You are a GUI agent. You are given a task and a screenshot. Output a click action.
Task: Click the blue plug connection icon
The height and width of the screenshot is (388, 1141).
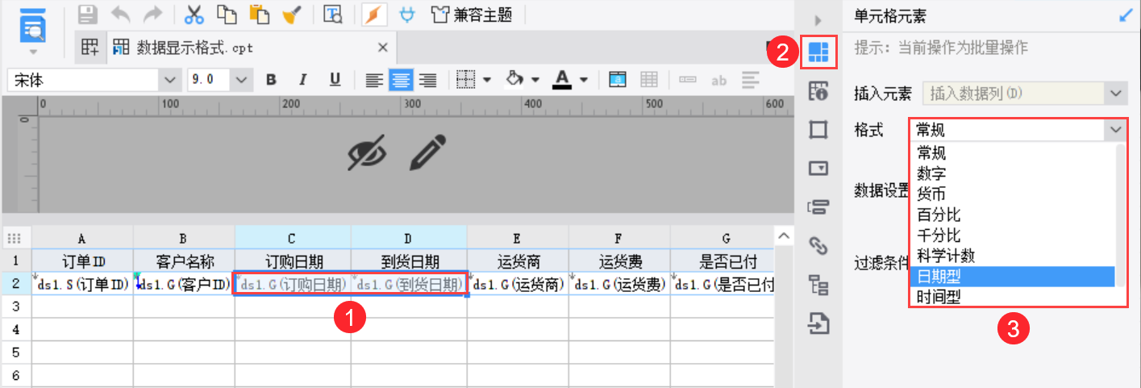408,14
